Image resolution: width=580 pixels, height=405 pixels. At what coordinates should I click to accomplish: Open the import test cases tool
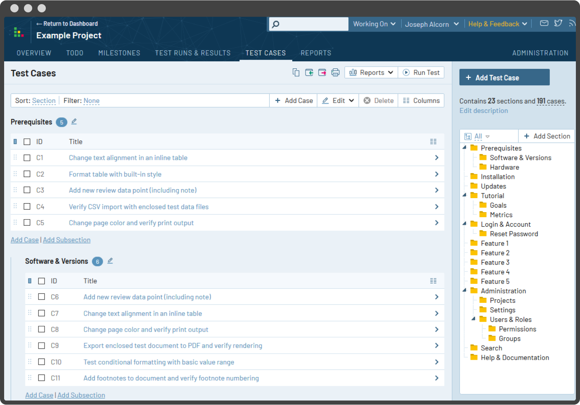(x=309, y=72)
